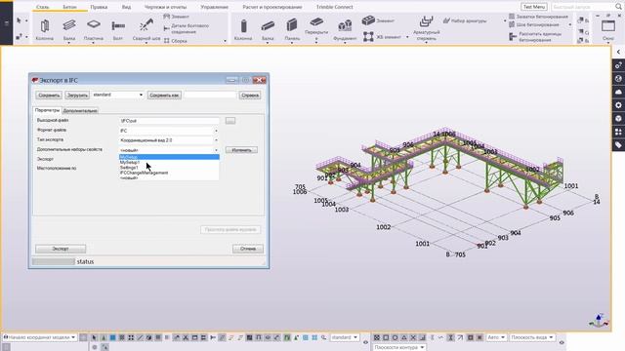Click the Сохранить button in dialog
Image resolution: width=625 pixels, height=351 pixels.
click(x=49, y=96)
